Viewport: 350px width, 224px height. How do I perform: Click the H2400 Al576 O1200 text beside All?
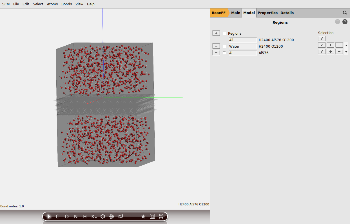click(x=276, y=40)
